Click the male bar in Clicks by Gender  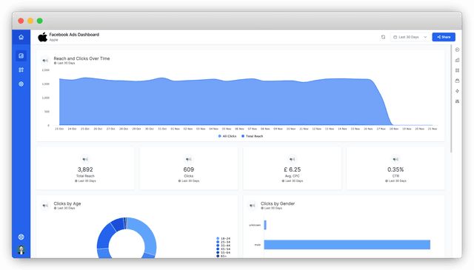pos(347,245)
